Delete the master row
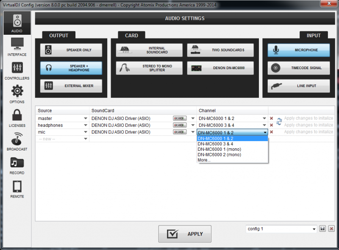 (271, 118)
